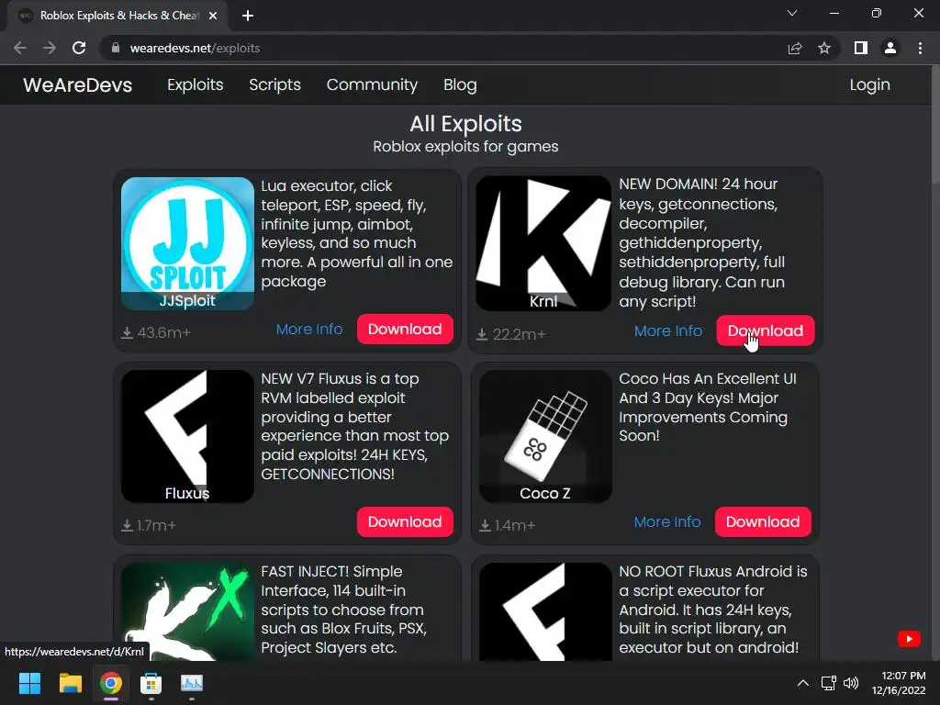Close the Roblox Exploits browser tab
The height and width of the screenshot is (705, 940).
[x=212, y=16]
